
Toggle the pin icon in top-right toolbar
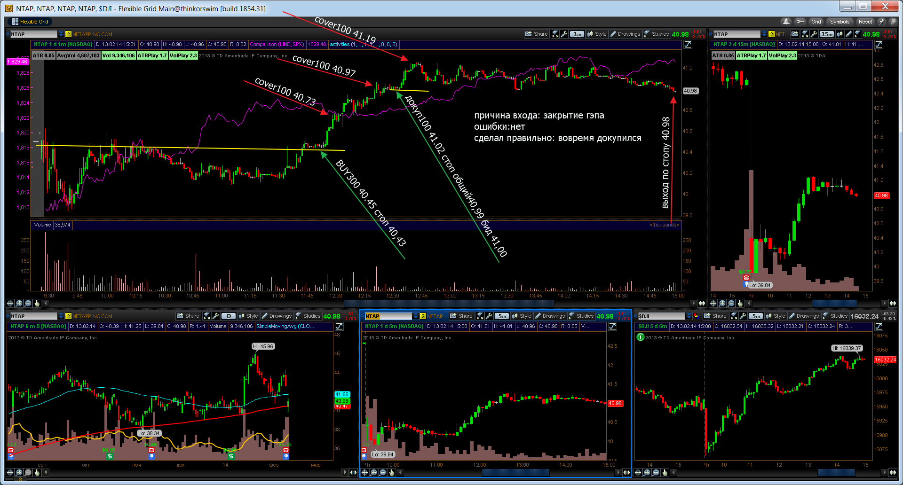tap(882, 22)
